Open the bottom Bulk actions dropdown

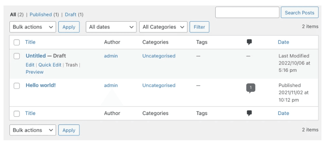point(32,130)
